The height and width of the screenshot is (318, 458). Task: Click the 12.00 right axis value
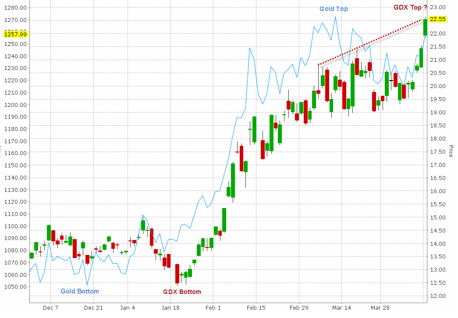pyautogui.click(x=438, y=296)
